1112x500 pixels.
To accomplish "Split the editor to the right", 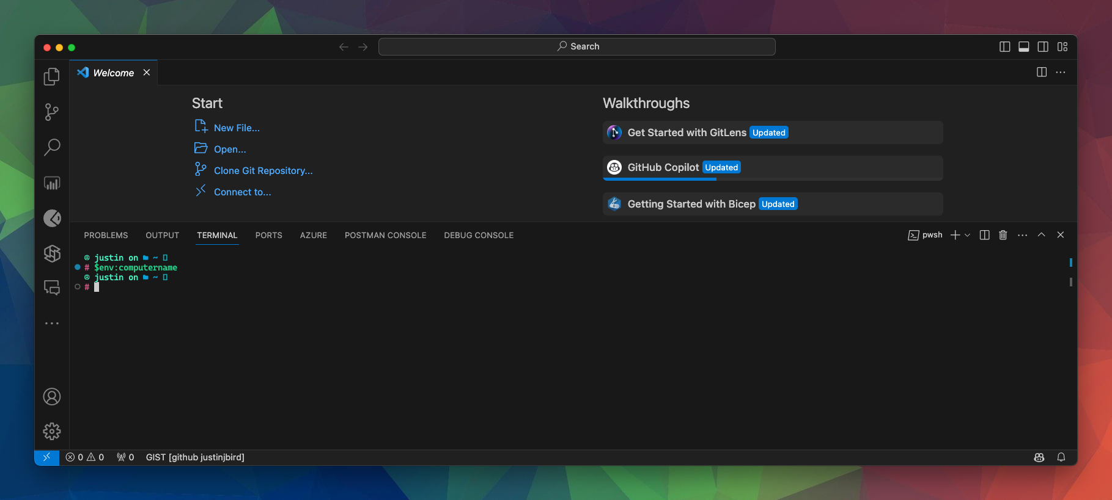I will tap(1042, 72).
